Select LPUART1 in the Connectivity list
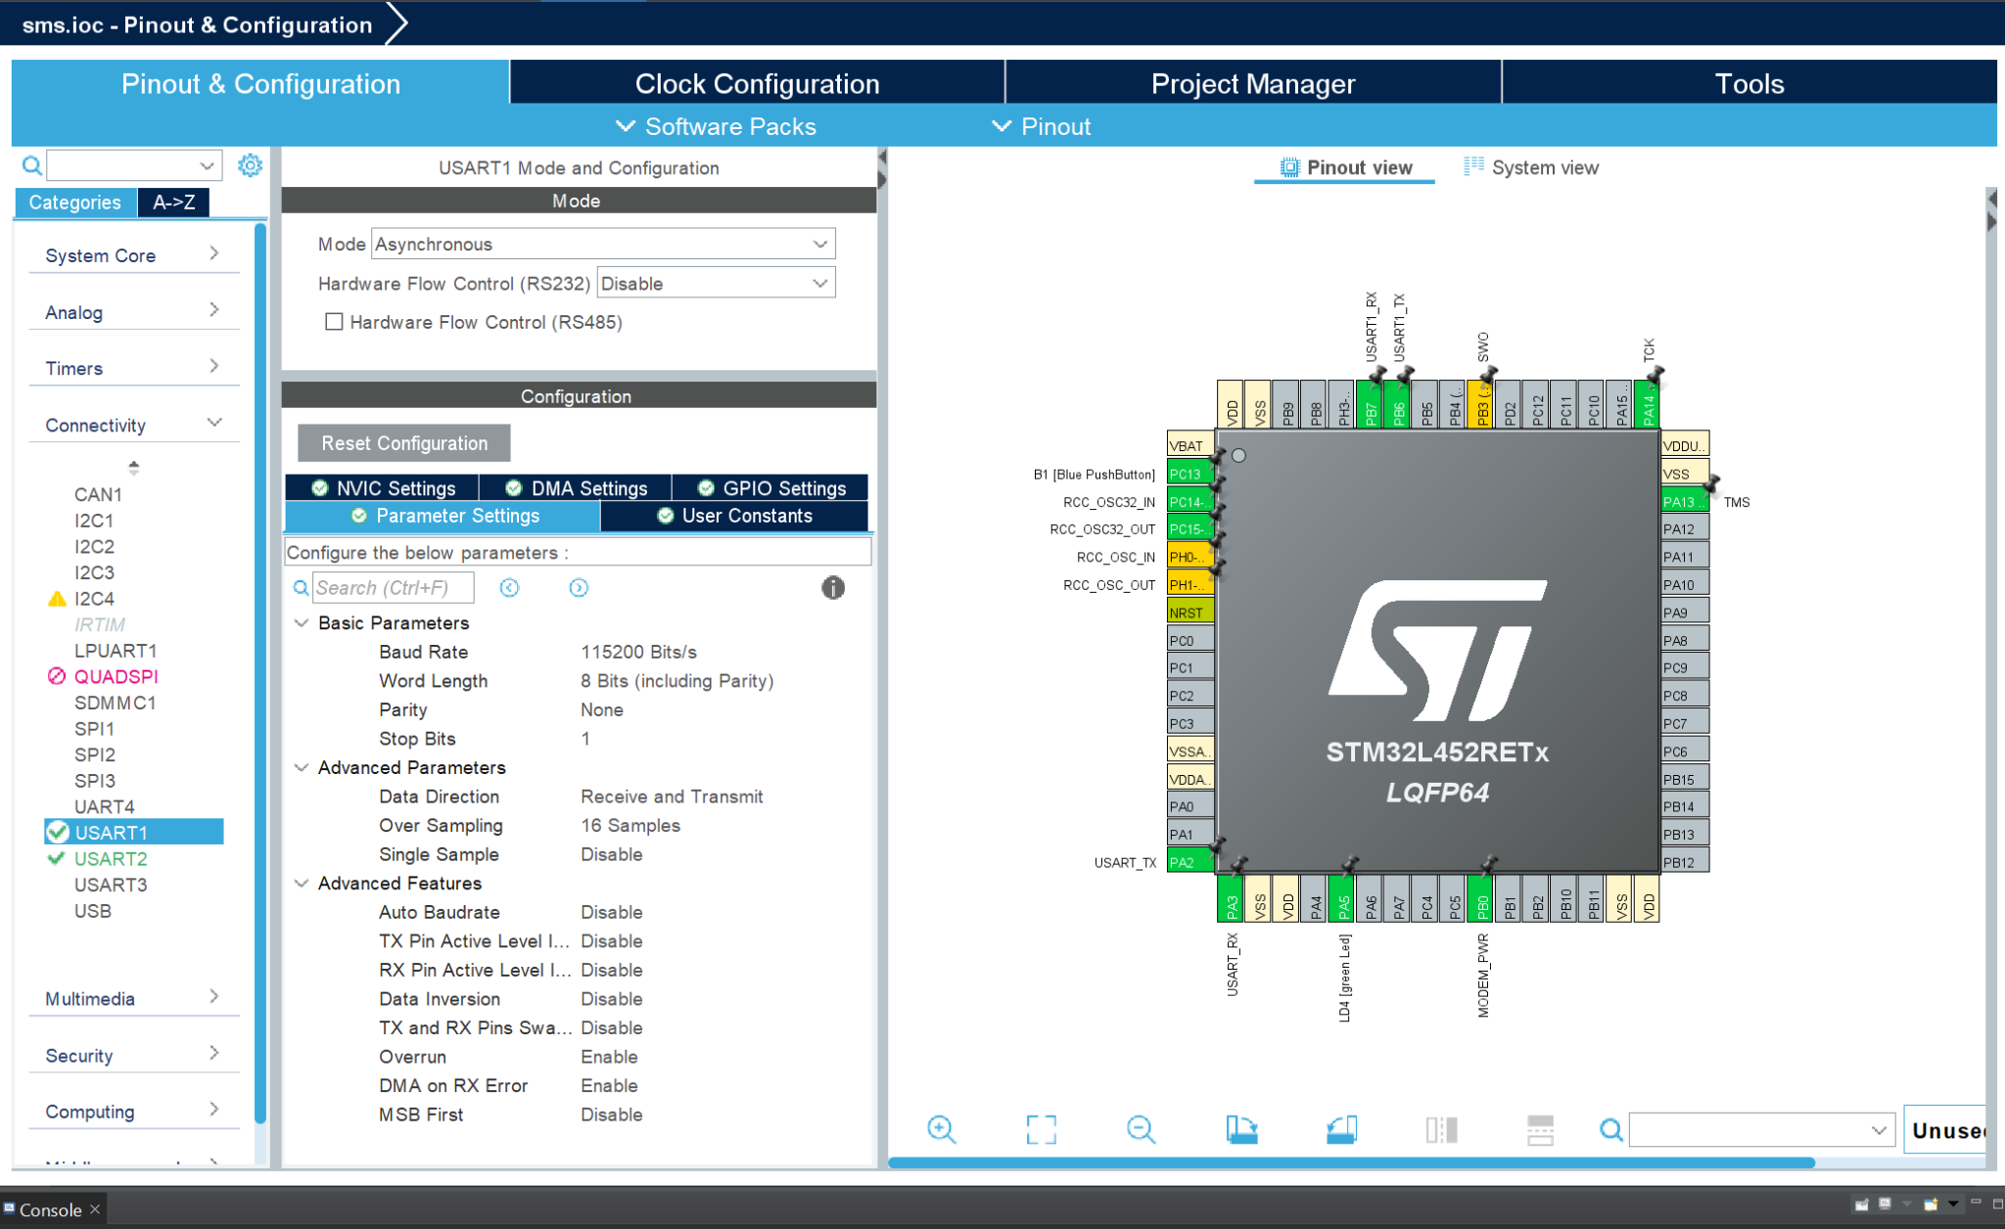This screenshot has width=2005, height=1229. (x=116, y=651)
